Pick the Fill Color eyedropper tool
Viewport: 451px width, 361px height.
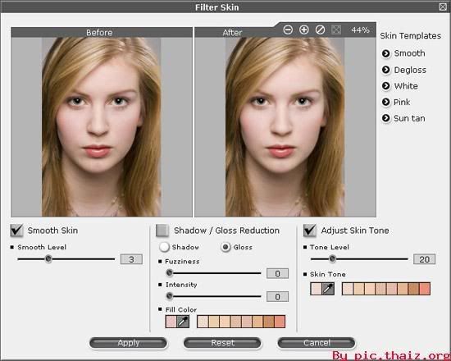point(183,322)
